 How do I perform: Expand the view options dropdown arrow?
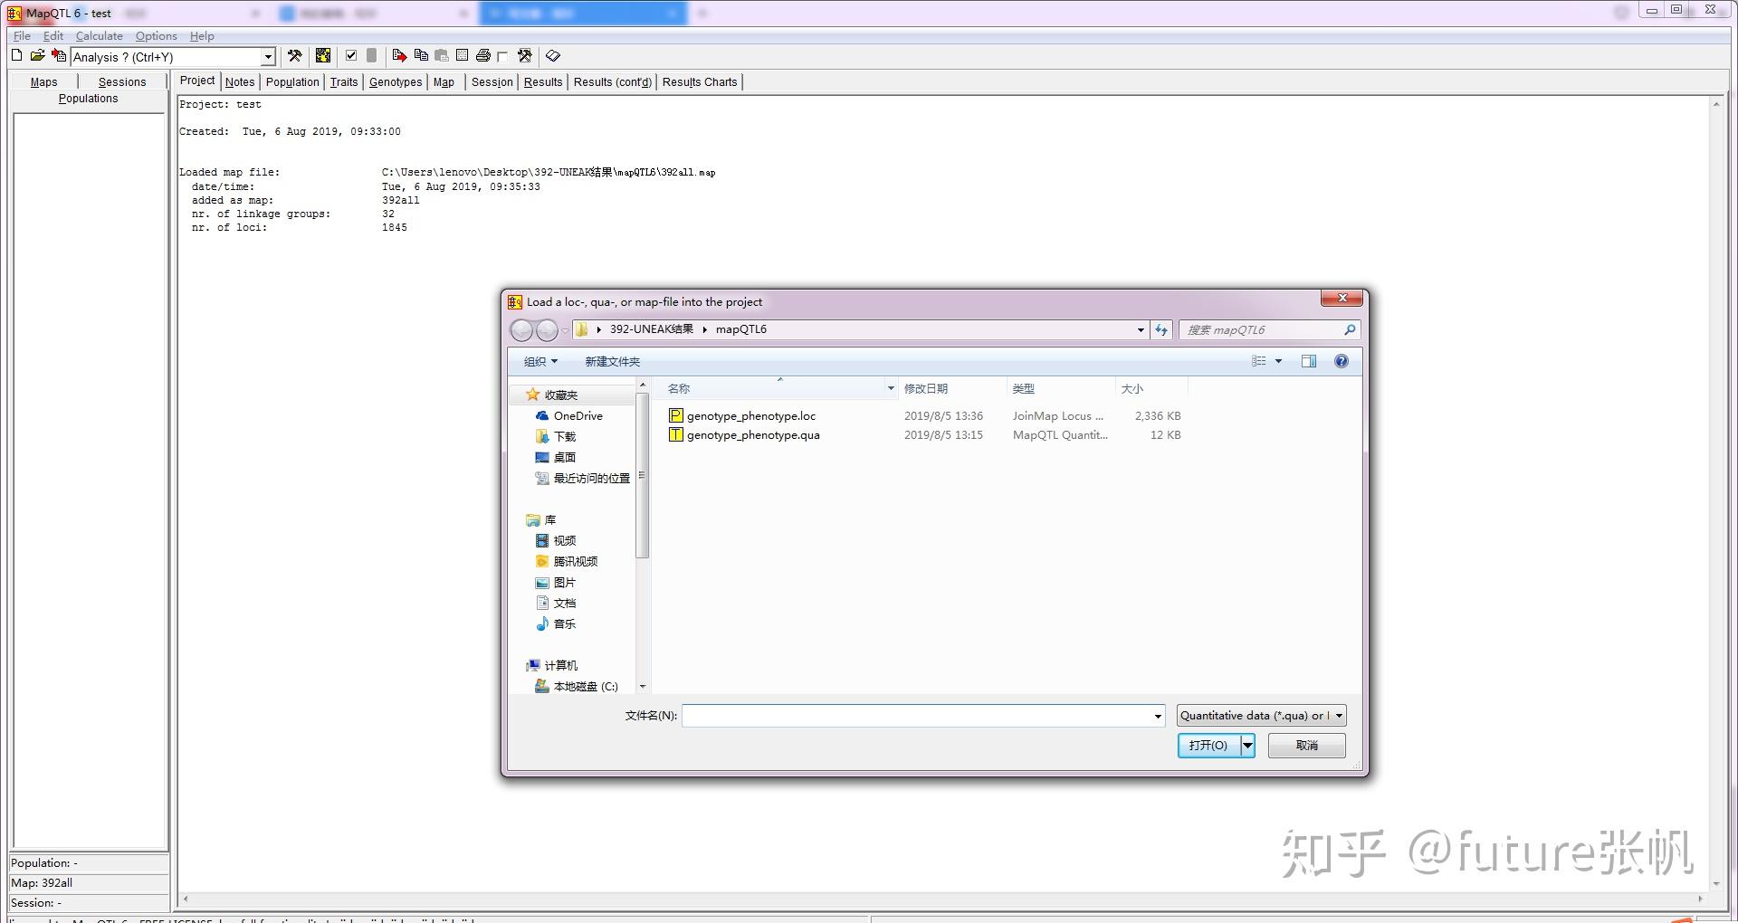pos(1278,361)
